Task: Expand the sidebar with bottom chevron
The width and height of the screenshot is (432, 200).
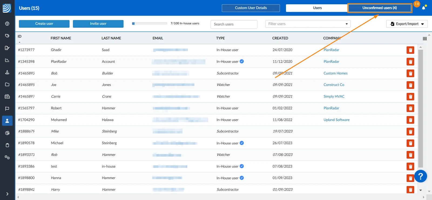Action: pyautogui.click(x=7, y=194)
